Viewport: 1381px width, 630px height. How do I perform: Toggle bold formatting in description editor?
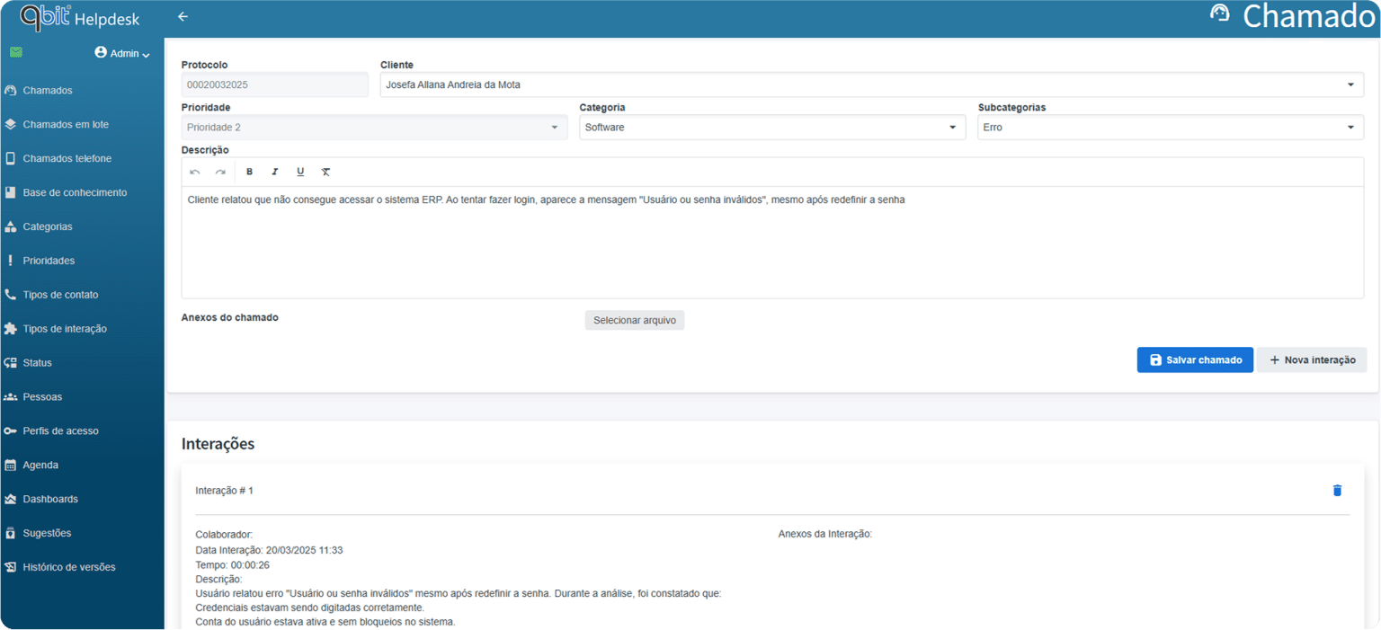coord(250,172)
